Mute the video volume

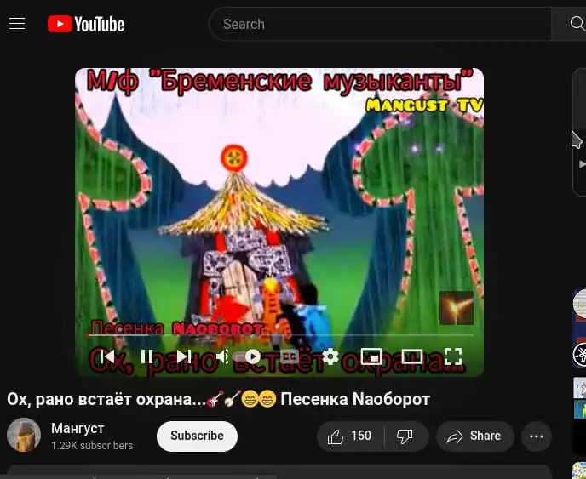click(223, 356)
